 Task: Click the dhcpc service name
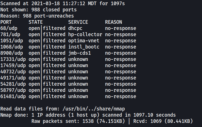point(75,28)
